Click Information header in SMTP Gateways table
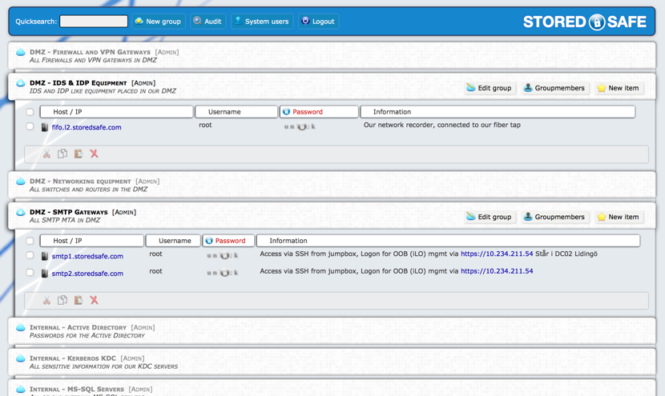This screenshot has width=665, height=396. pos(449,241)
